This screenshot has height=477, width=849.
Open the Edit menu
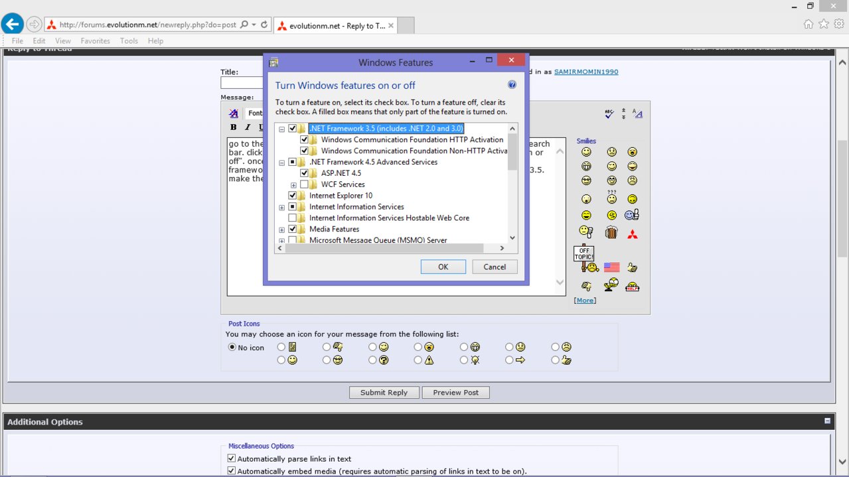coord(39,41)
